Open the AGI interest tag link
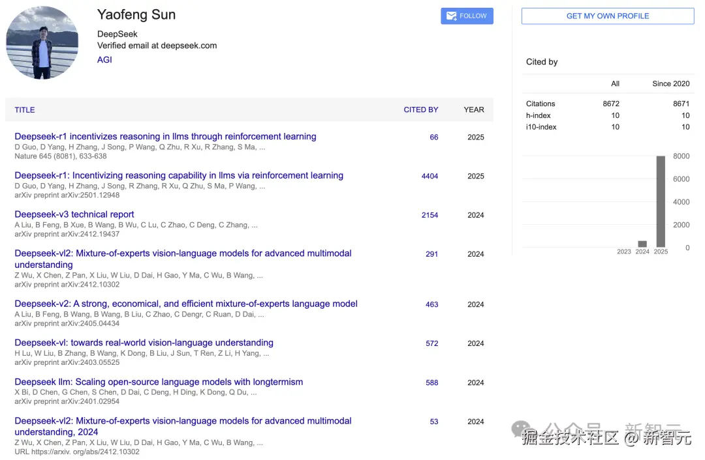Image resolution: width=705 pixels, height=460 pixels. click(x=104, y=59)
